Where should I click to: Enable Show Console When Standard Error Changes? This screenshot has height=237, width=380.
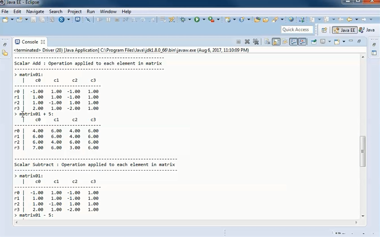point(301,42)
